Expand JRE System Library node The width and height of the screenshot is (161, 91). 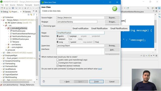[x=4, y=23]
